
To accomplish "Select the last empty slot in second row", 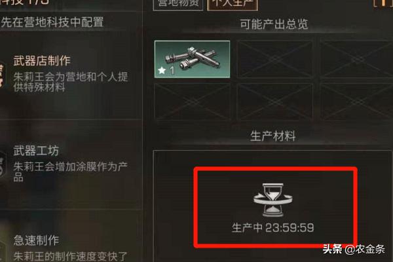I will point(356,102).
